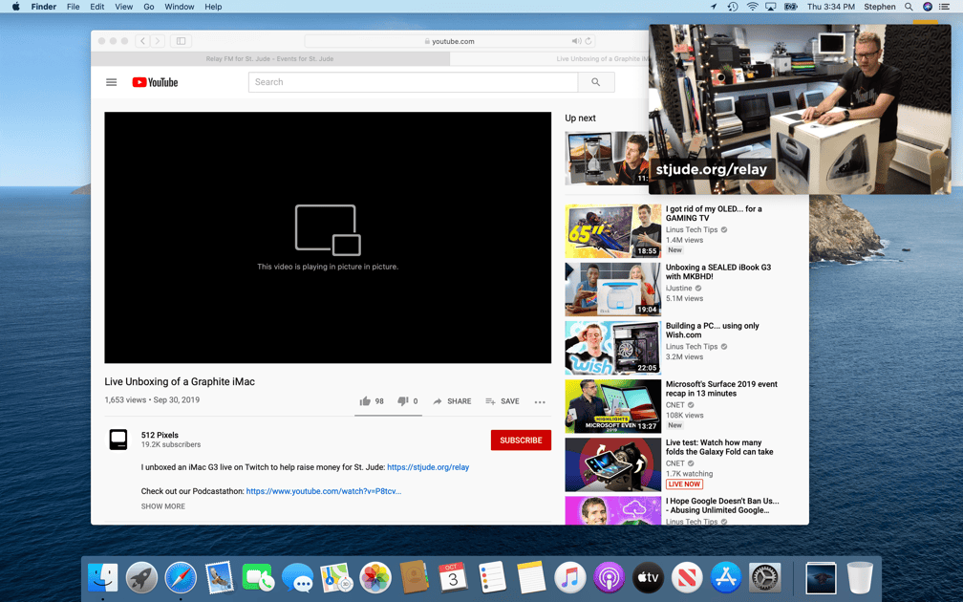The width and height of the screenshot is (963, 602).
Task: Launch FaceTime from the Dock
Action: coord(258,578)
